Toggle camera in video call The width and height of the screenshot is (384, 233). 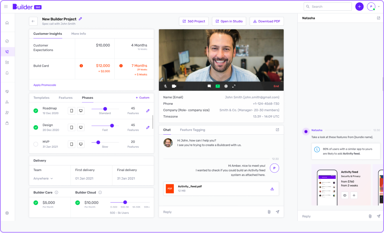[x=174, y=86]
